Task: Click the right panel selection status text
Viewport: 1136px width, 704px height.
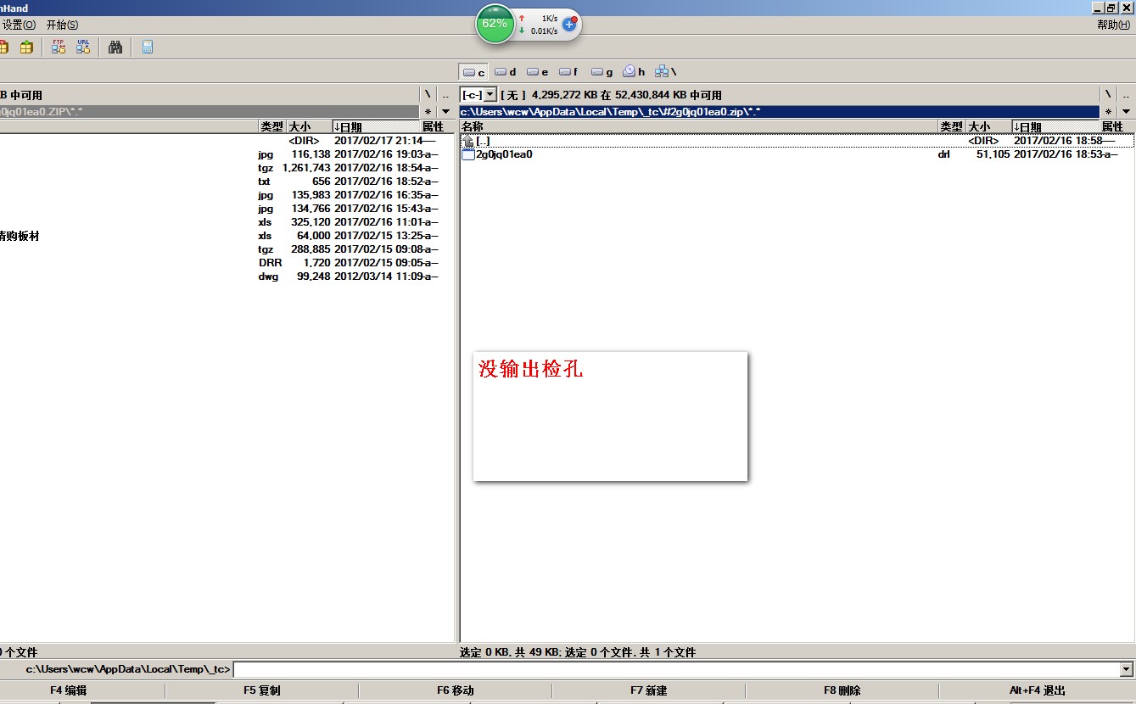Action: tap(578, 652)
